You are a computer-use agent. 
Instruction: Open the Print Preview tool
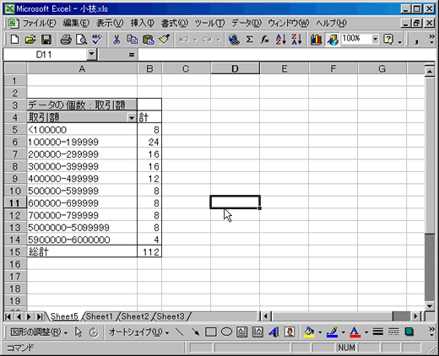click(82, 40)
